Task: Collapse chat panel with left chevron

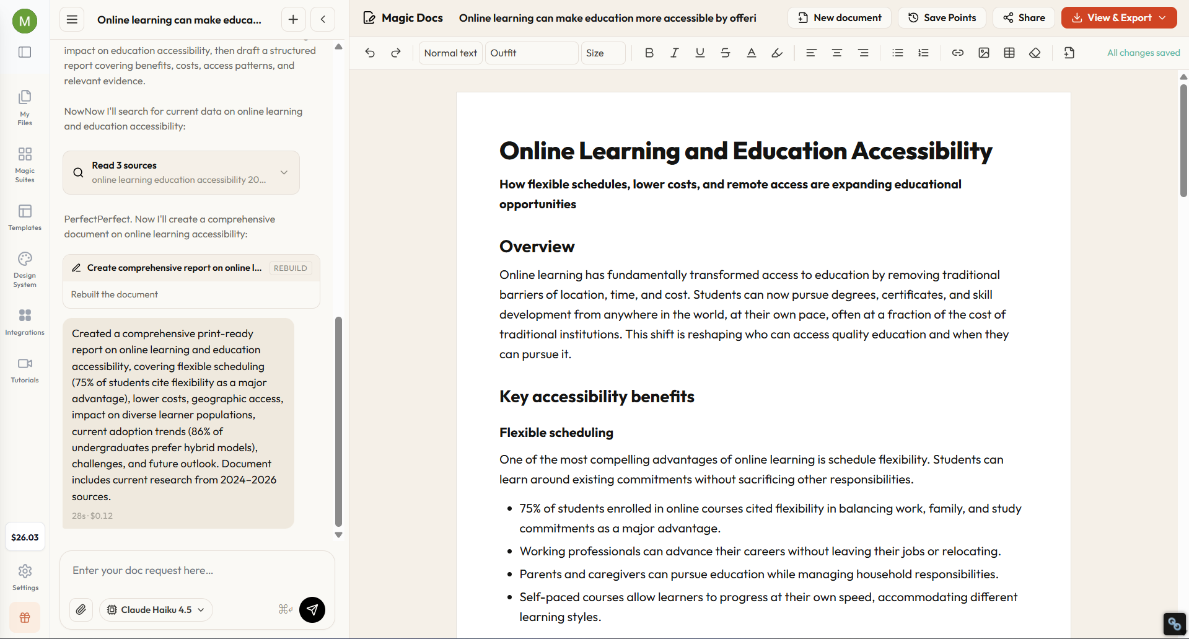Action: pyautogui.click(x=323, y=19)
